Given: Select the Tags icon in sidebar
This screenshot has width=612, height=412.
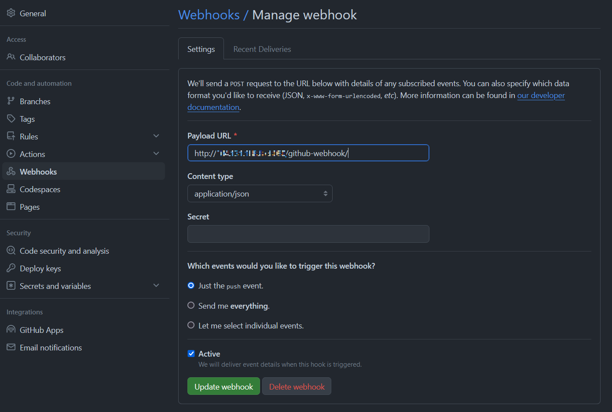Looking at the screenshot, I should tap(11, 119).
